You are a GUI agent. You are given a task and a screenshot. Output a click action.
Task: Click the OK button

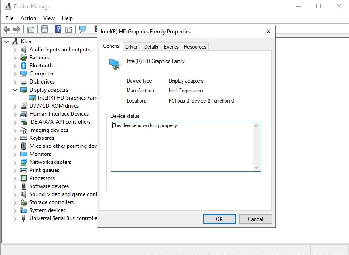tap(219, 219)
